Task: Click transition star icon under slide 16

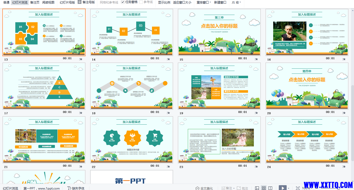Action: pos(344,59)
